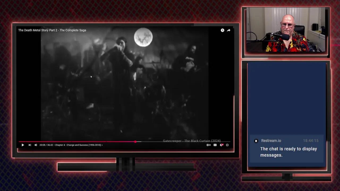Click the red progress bar scrubber handle
The image size is (340, 191).
pyautogui.click(x=135, y=142)
